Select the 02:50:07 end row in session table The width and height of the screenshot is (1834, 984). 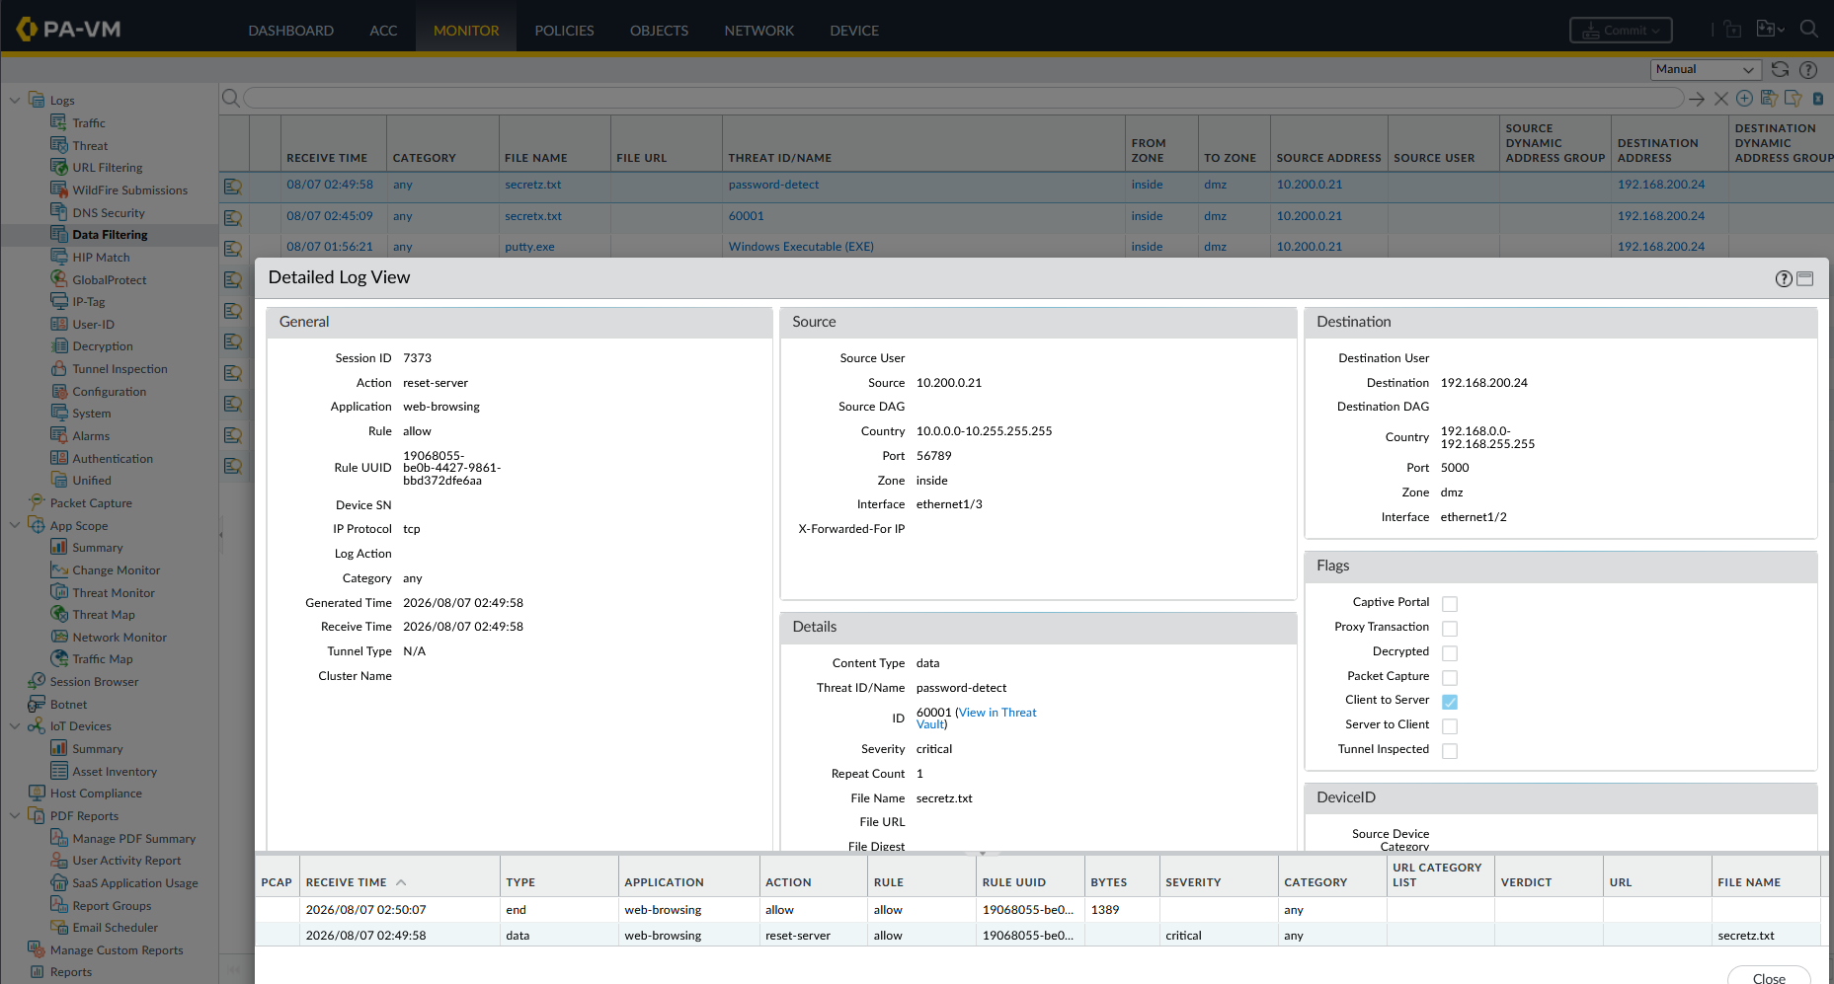pyautogui.click(x=1037, y=910)
